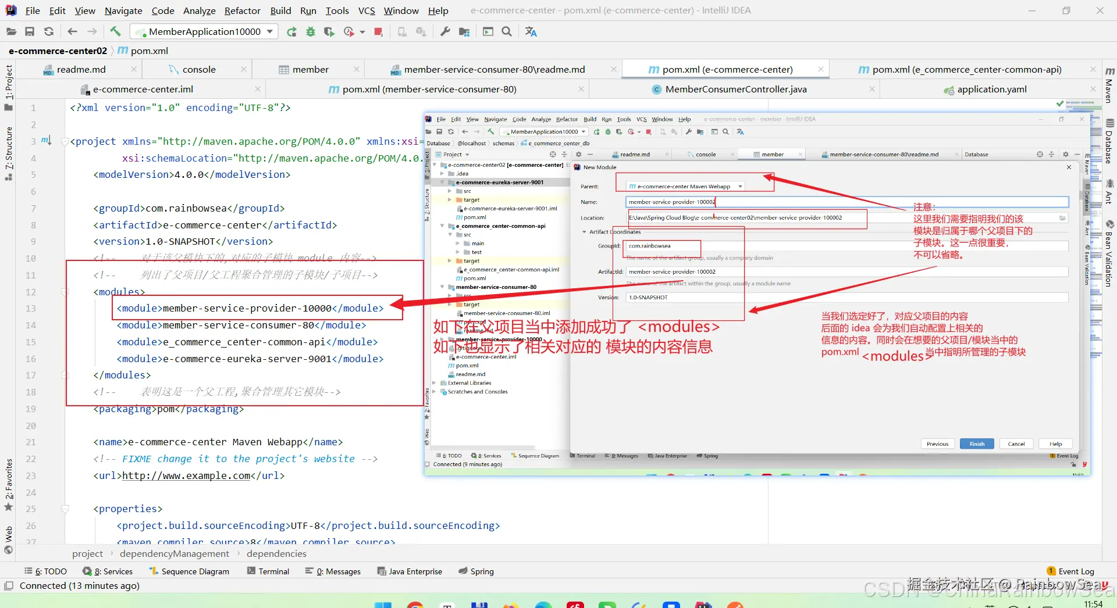Rerun application with the green rerun icon
Image resolution: width=1117 pixels, height=608 pixels.
point(291,31)
